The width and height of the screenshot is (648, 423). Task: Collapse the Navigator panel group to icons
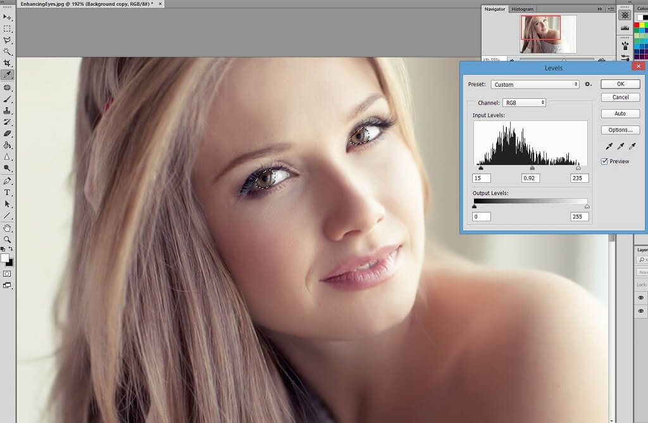tap(600, 9)
